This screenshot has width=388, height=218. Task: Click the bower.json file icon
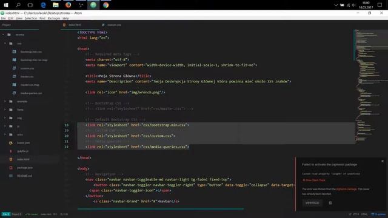(11, 143)
